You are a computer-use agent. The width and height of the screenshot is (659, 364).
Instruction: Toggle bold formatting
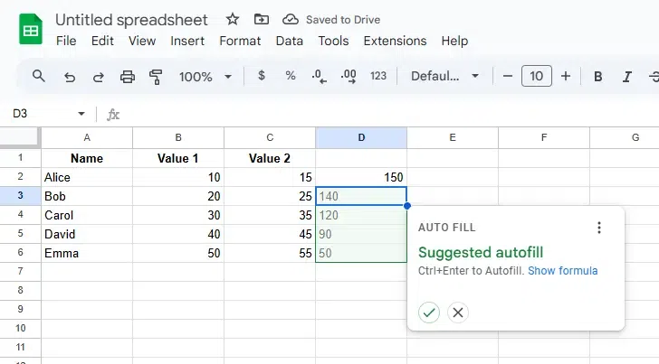598,77
